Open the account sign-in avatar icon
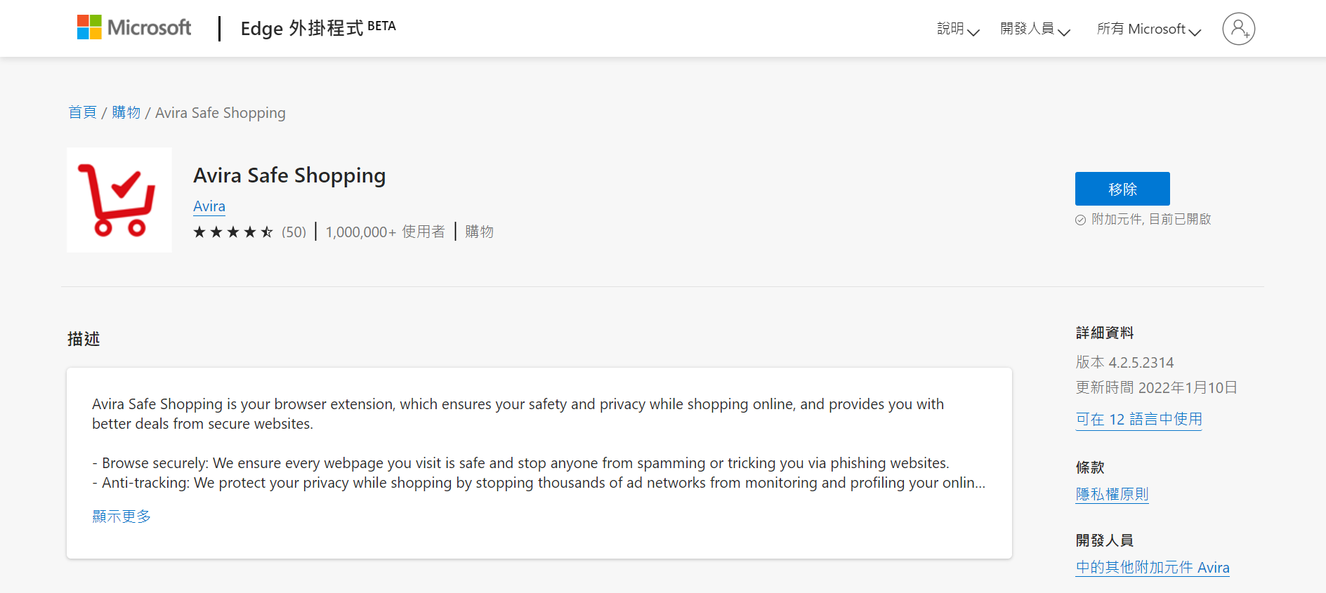The image size is (1326, 593). (1238, 29)
